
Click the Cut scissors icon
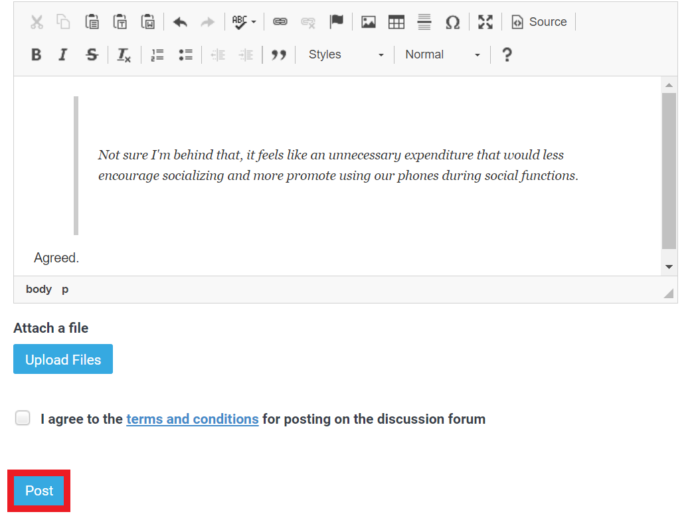click(37, 22)
